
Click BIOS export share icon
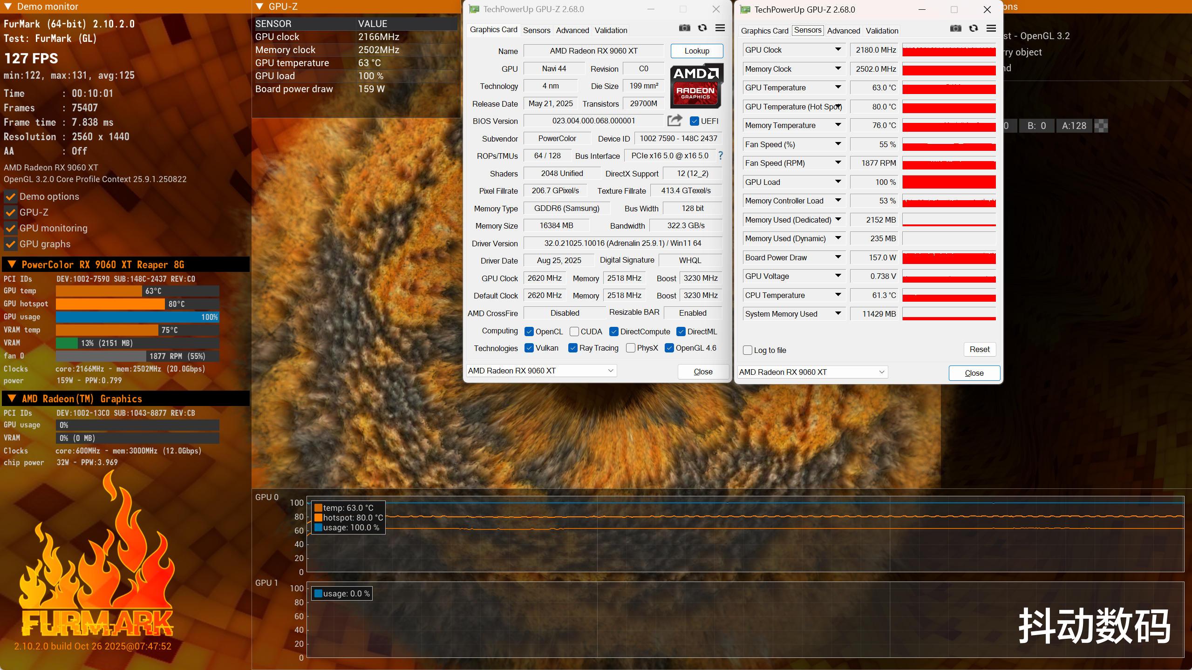click(x=674, y=121)
